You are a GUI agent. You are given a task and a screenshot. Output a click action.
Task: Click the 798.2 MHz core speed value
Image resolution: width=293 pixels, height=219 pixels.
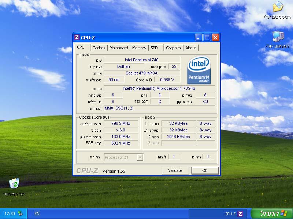tap(121, 123)
